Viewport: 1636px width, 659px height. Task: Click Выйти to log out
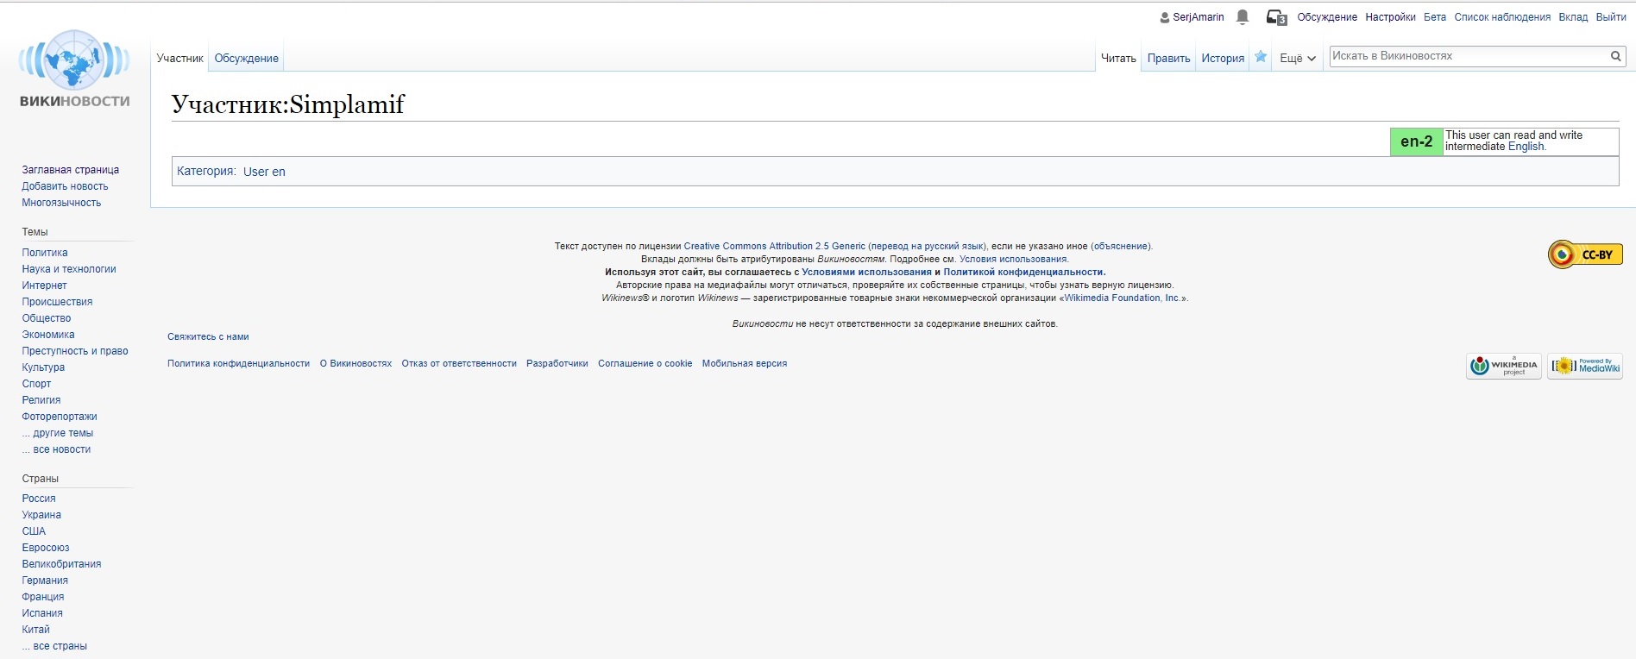click(1611, 17)
